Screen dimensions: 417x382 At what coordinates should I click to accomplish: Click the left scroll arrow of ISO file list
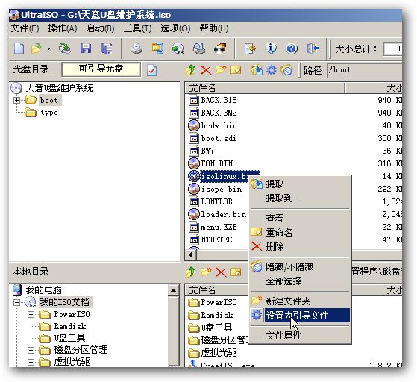click(x=191, y=255)
